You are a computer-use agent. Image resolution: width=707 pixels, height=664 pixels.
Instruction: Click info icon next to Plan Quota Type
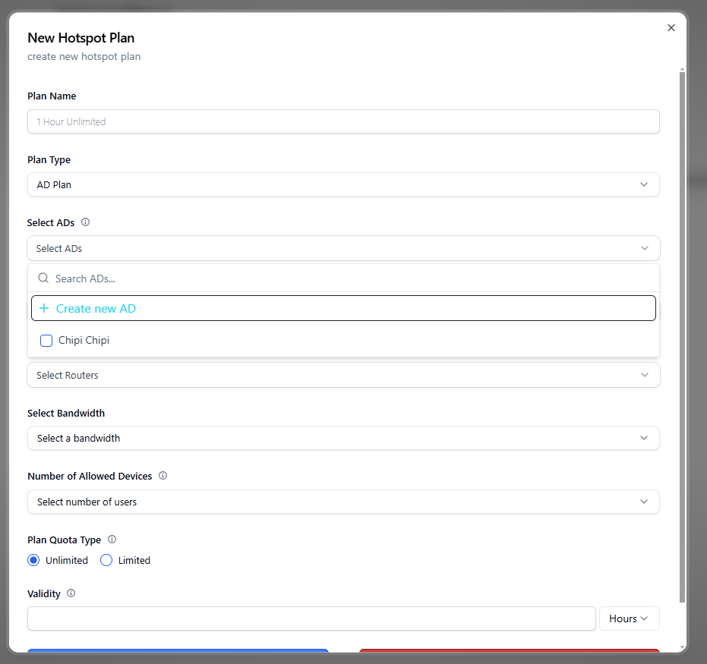112,540
